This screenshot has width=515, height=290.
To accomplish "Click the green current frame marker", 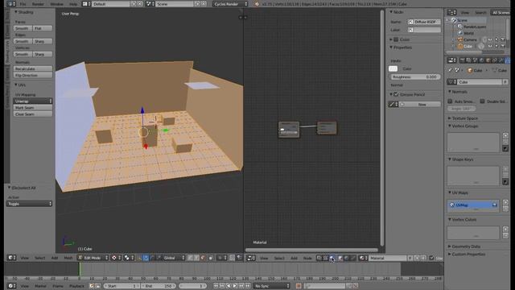I will pos(80,270).
